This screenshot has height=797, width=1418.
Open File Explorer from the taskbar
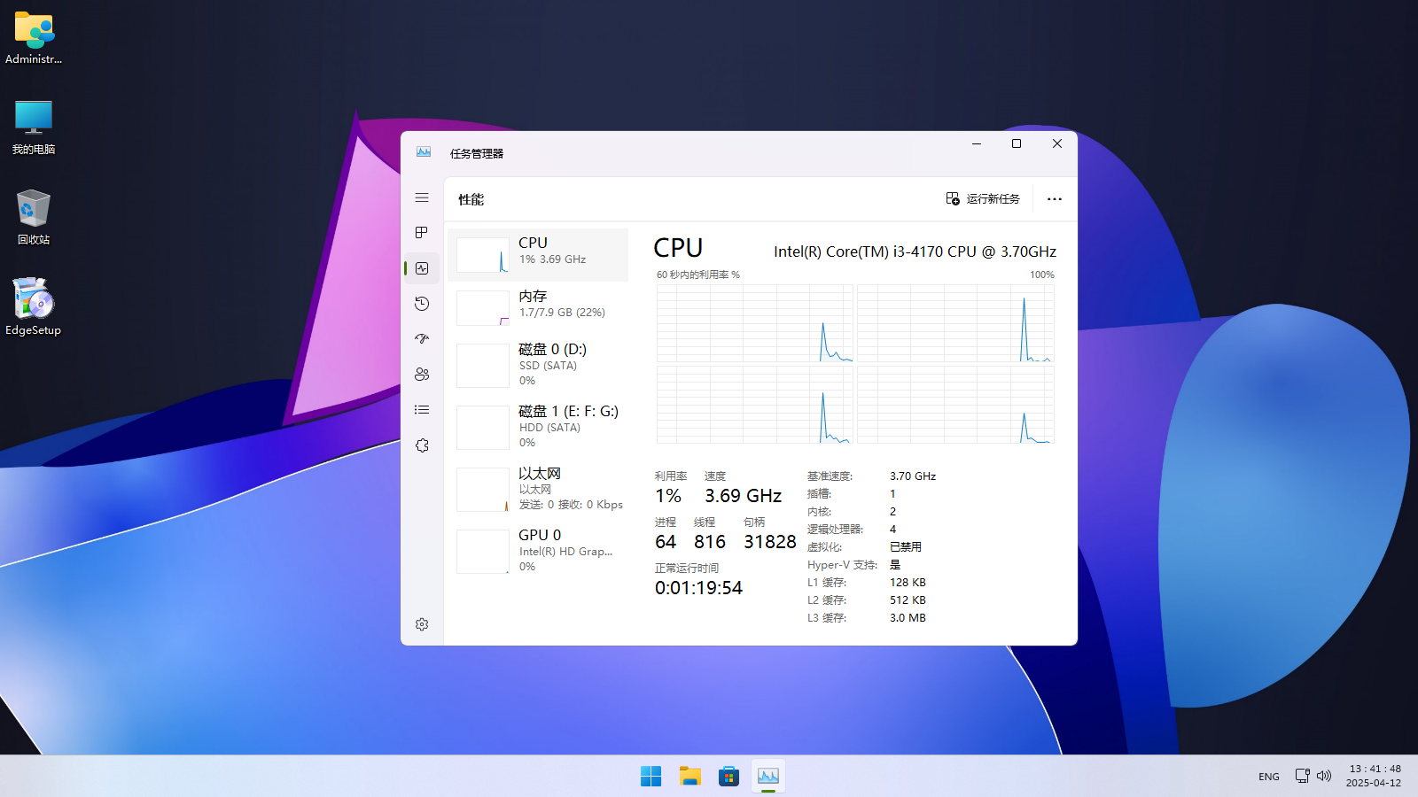690,777
